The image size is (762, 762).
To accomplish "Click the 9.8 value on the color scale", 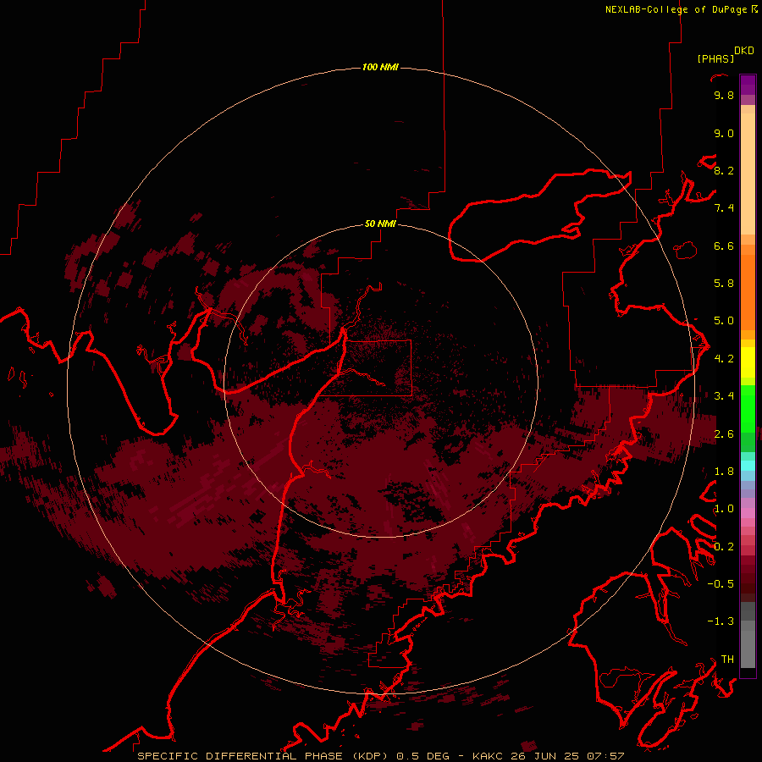I will pos(724,95).
